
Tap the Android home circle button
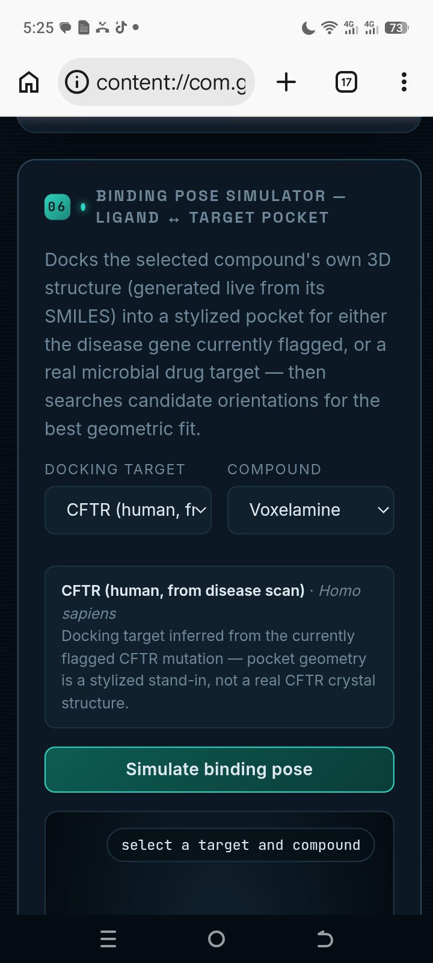[216, 939]
